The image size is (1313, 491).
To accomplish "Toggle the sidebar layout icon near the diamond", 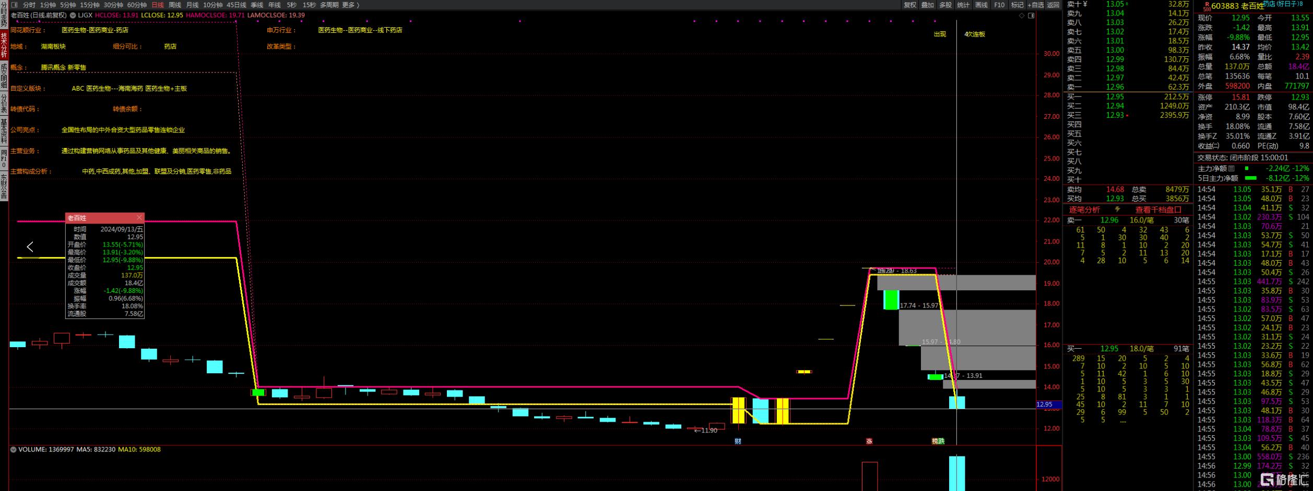I will [x=1031, y=16].
